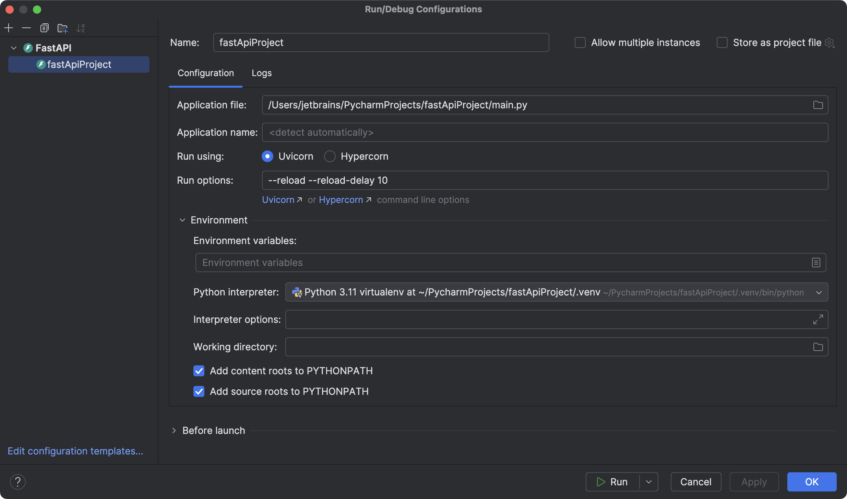Viewport: 847px width, 499px height.
Task: Create a new folder for configurations
Action: 62,28
